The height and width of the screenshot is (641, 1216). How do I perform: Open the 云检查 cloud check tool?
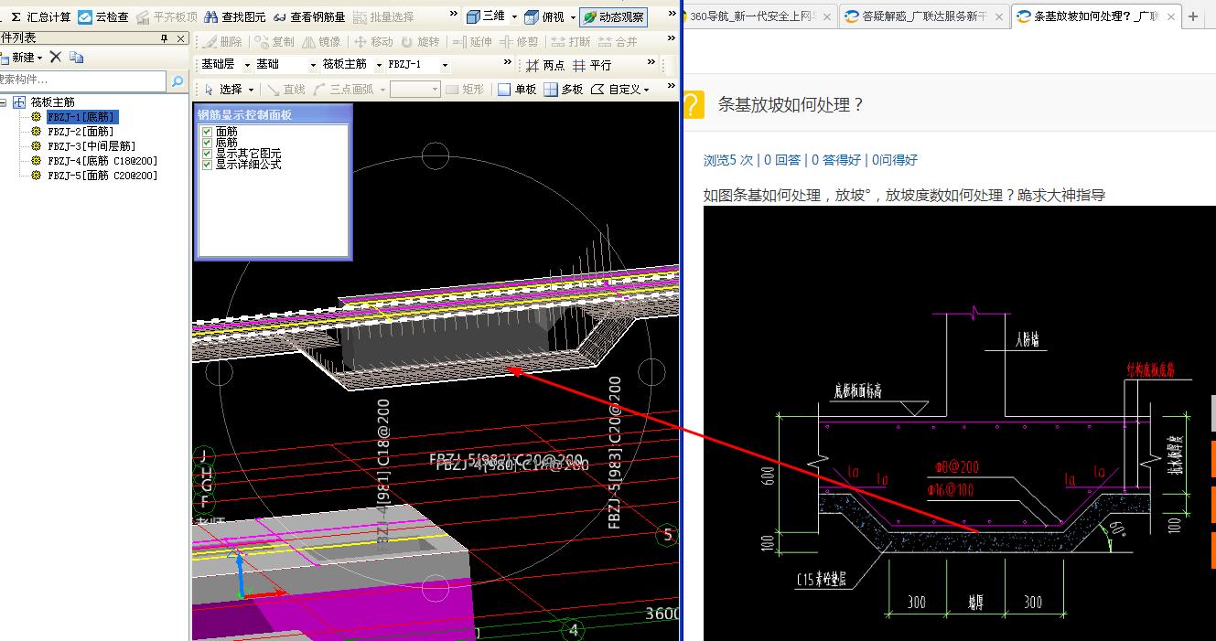103,17
